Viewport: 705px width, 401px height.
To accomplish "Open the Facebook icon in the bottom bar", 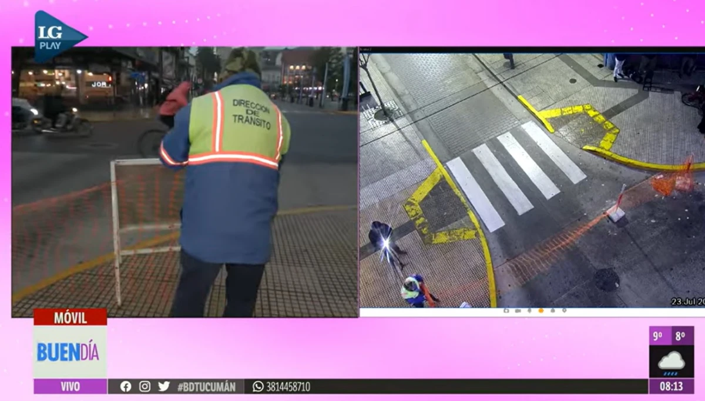I will 126,387.
